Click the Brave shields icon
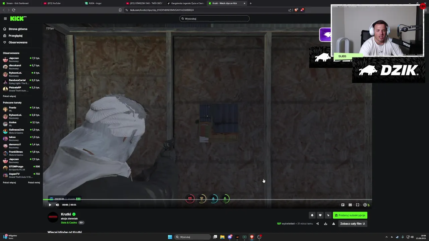This screenshot has width=429, height=241. 296,10
